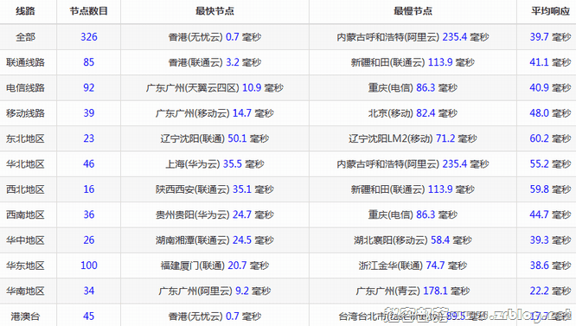Click the 最慢节点 column header

coord(413,11)
